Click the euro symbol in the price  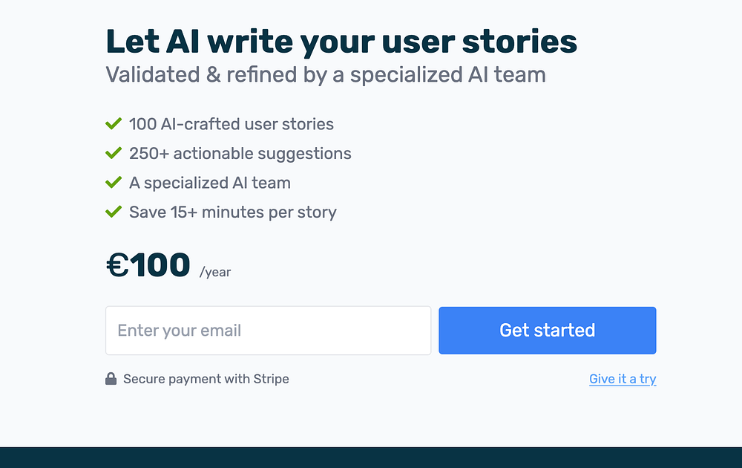pyautogui.click(x=118, y=265)
